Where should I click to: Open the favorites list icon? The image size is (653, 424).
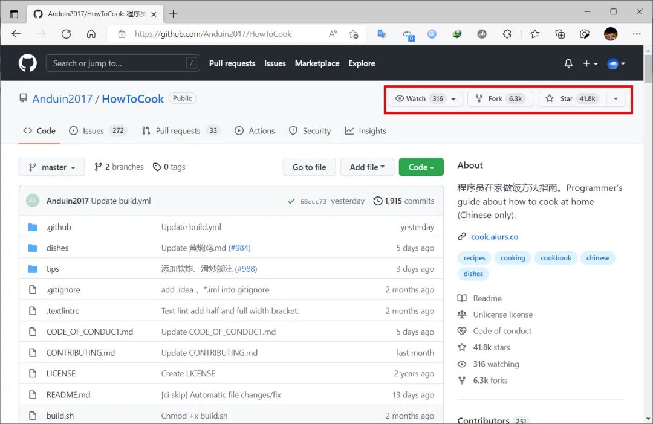point(535,34)
